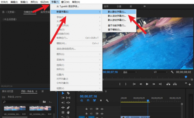Open the 适合 zoom level dropdown
194x118 pixels.
130,72
